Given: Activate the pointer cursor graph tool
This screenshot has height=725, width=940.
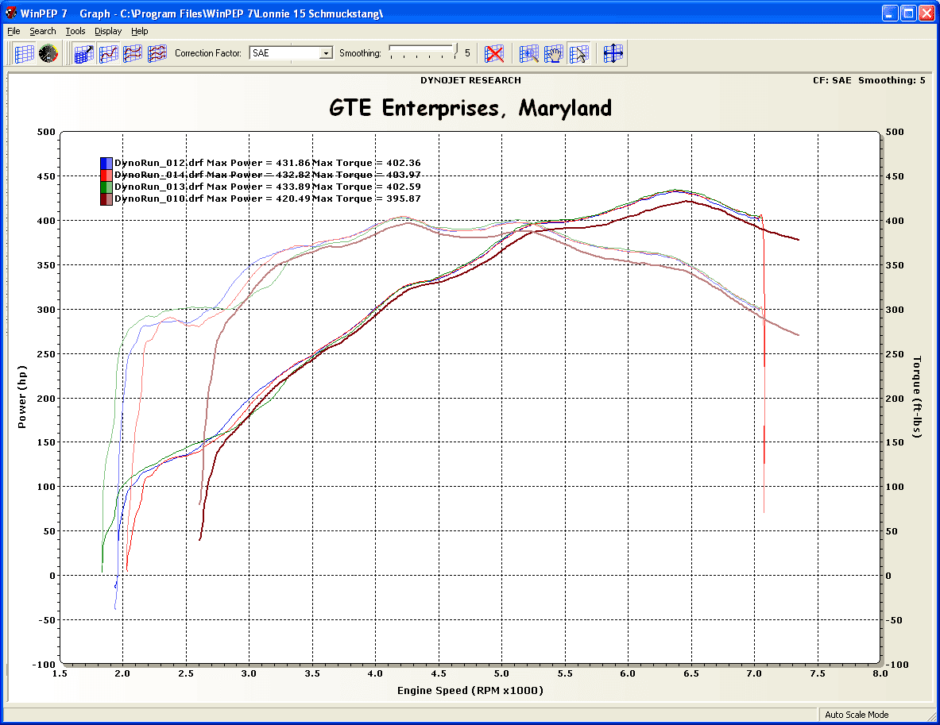Looking at the screenshot, I should (578, 53).
